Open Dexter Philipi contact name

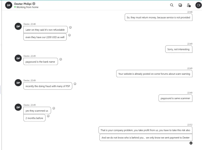coord(23,4)
